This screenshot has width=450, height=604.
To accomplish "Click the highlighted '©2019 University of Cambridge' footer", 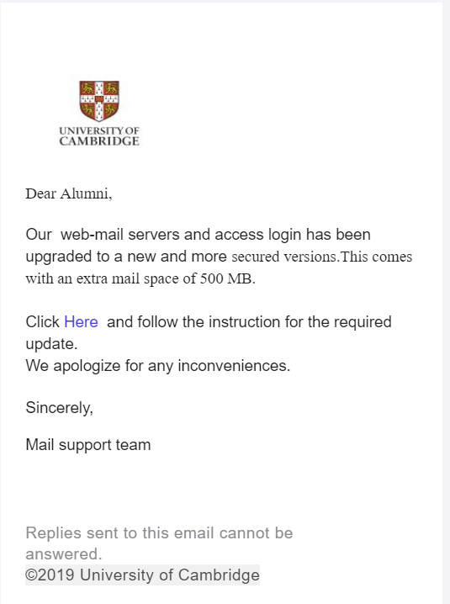I will click(142, 575).
